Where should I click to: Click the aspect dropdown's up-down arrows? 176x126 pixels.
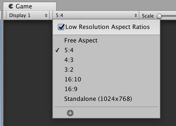point(136,15)
